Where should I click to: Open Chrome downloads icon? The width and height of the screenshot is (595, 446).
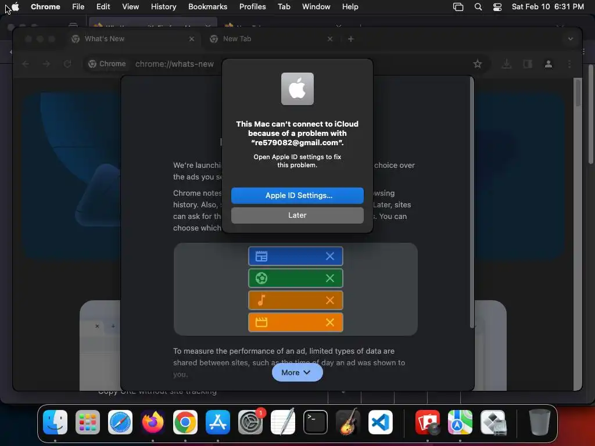(506, 64)
